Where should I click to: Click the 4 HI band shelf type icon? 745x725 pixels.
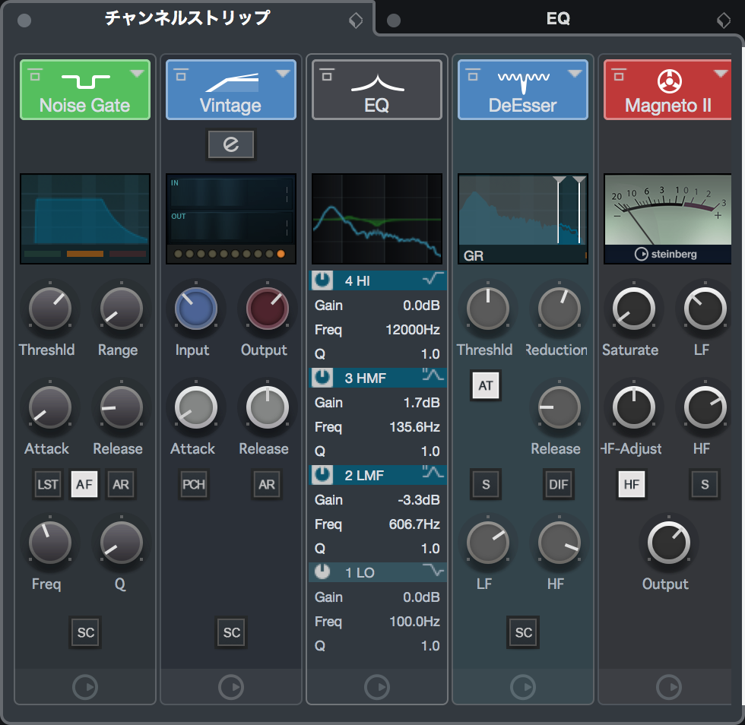(x=433, y=280)
